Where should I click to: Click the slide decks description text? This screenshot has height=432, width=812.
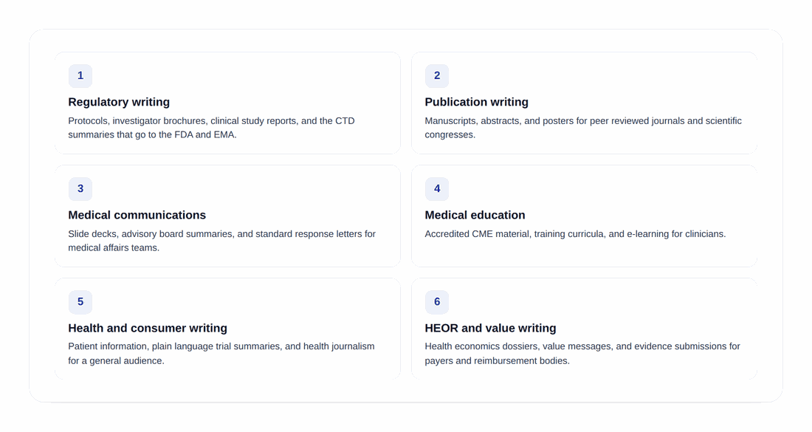221,241
